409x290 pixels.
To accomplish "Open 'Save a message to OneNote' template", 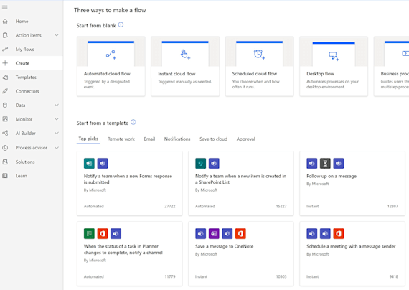I will point(241,253).
